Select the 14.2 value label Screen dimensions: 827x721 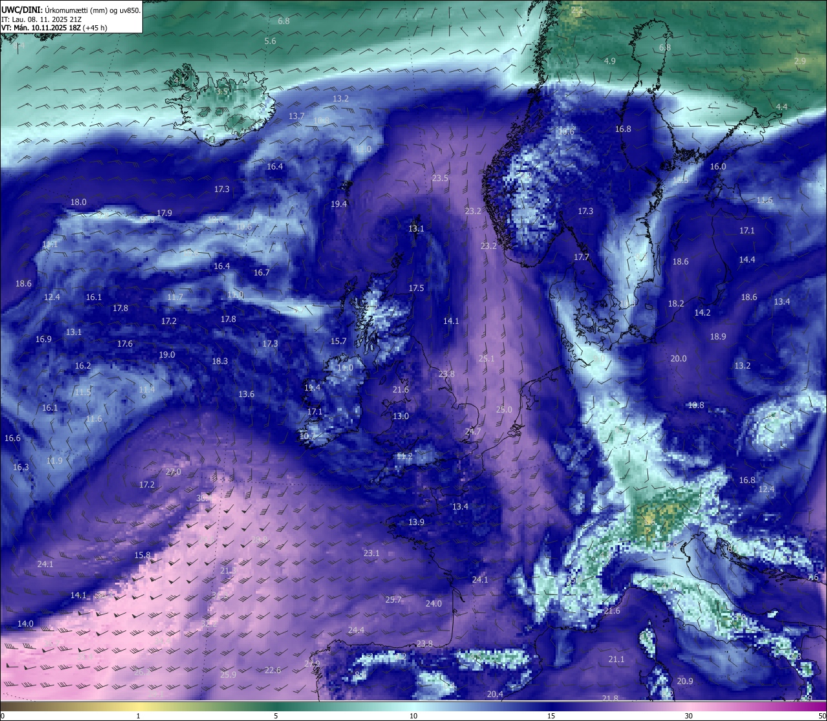point(702,312)
